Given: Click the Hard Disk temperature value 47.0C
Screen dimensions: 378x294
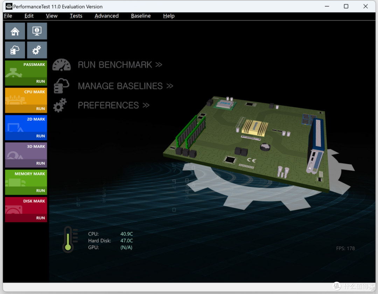Looking at the screenshot, I should coord(127,241).
